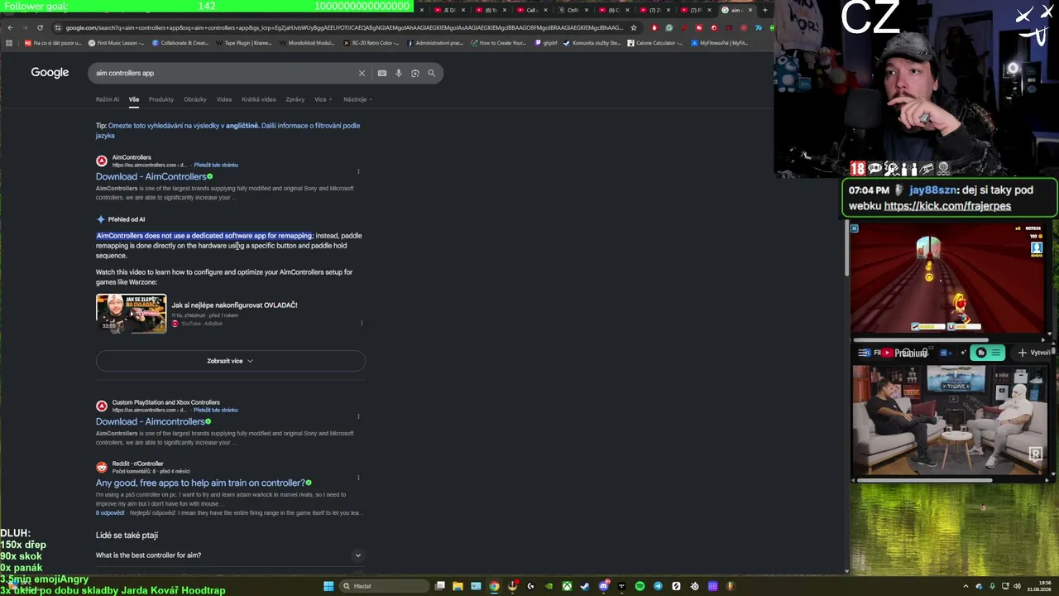
Task: Expand the 'Více' search filter dropdown
Action: click(x=323, y=99)
